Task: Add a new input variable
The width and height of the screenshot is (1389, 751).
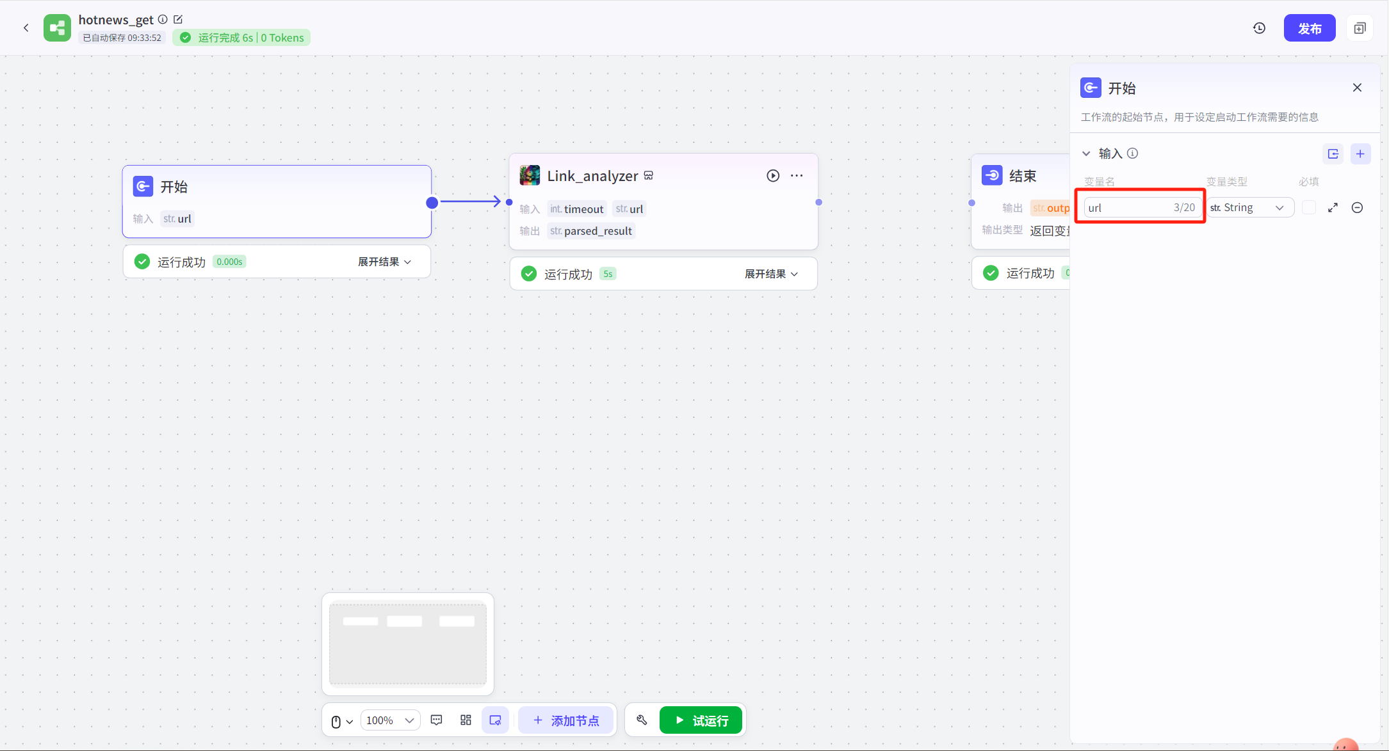Action: tap(1360, 154)
